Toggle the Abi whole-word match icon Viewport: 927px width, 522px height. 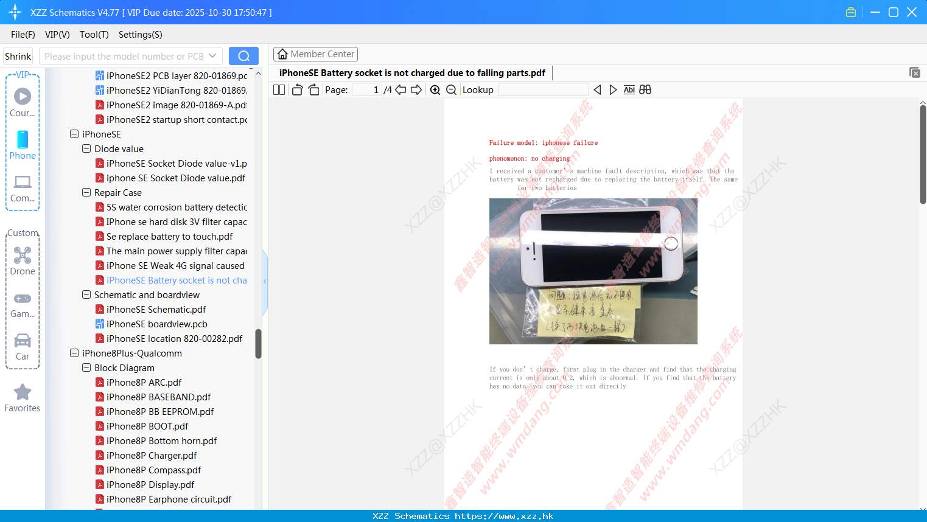(x=629, y=90)
